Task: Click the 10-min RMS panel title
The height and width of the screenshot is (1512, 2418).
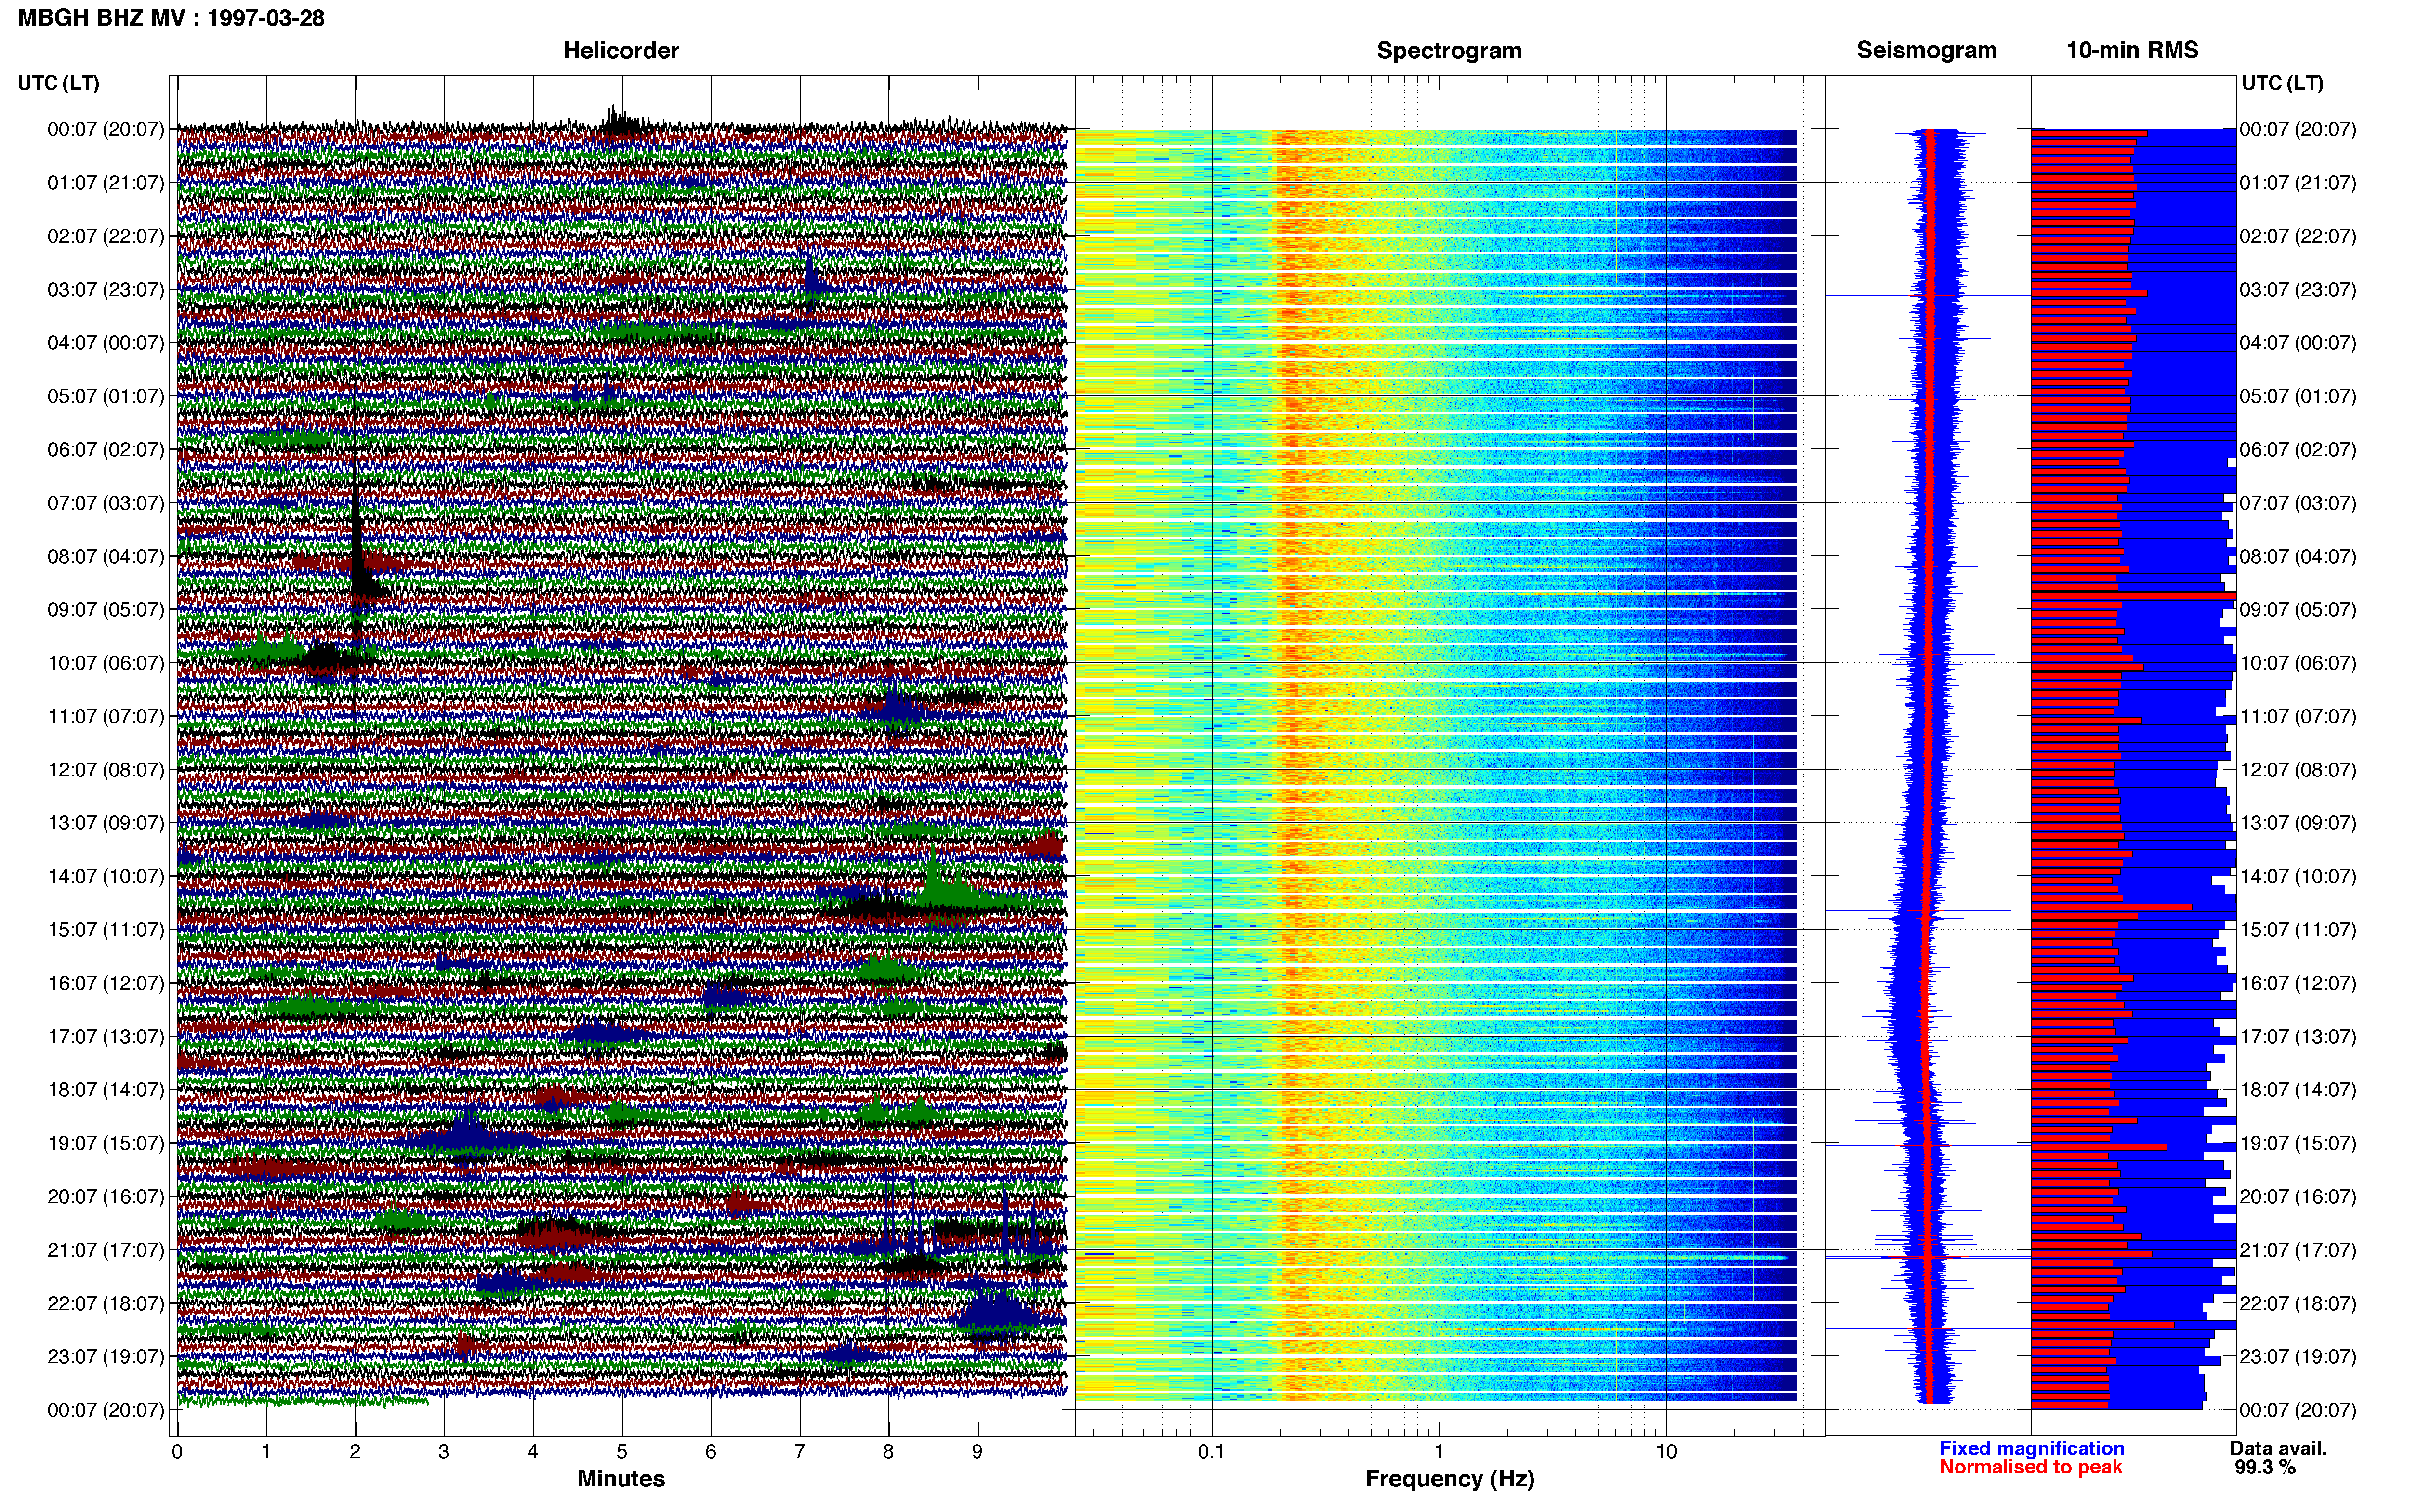Action: [2132, 50]
